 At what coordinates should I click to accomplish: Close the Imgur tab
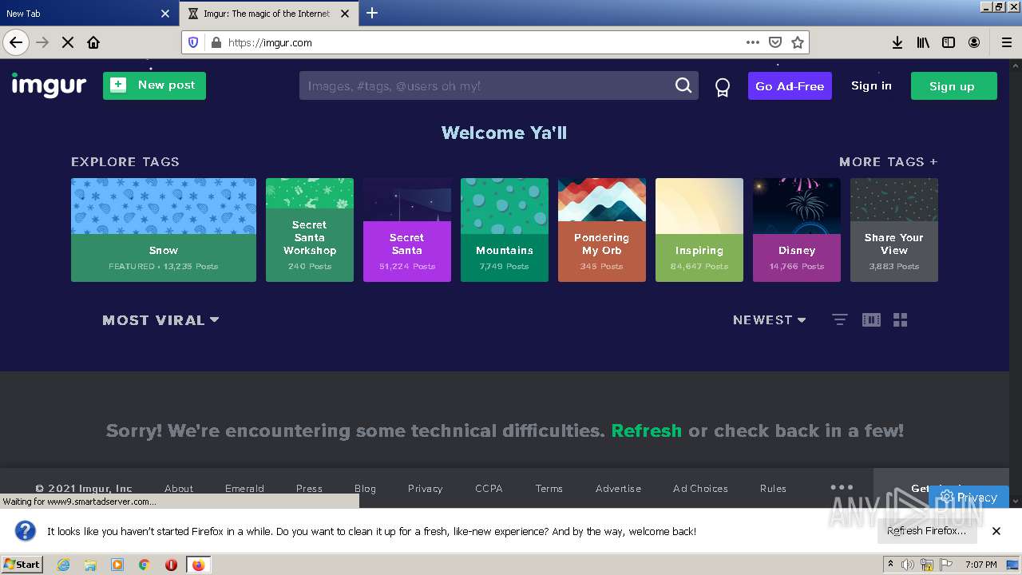345,14
